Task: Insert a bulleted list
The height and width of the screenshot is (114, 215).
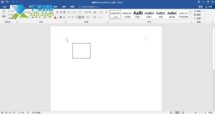Action: coord(69,12)
